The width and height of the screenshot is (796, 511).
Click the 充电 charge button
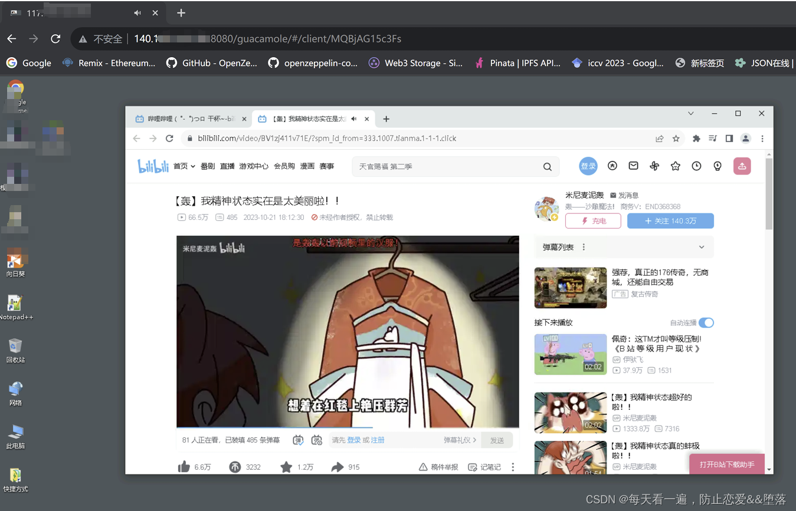point(593,220)
